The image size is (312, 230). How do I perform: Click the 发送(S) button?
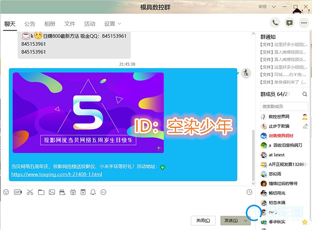click(231, 221)
